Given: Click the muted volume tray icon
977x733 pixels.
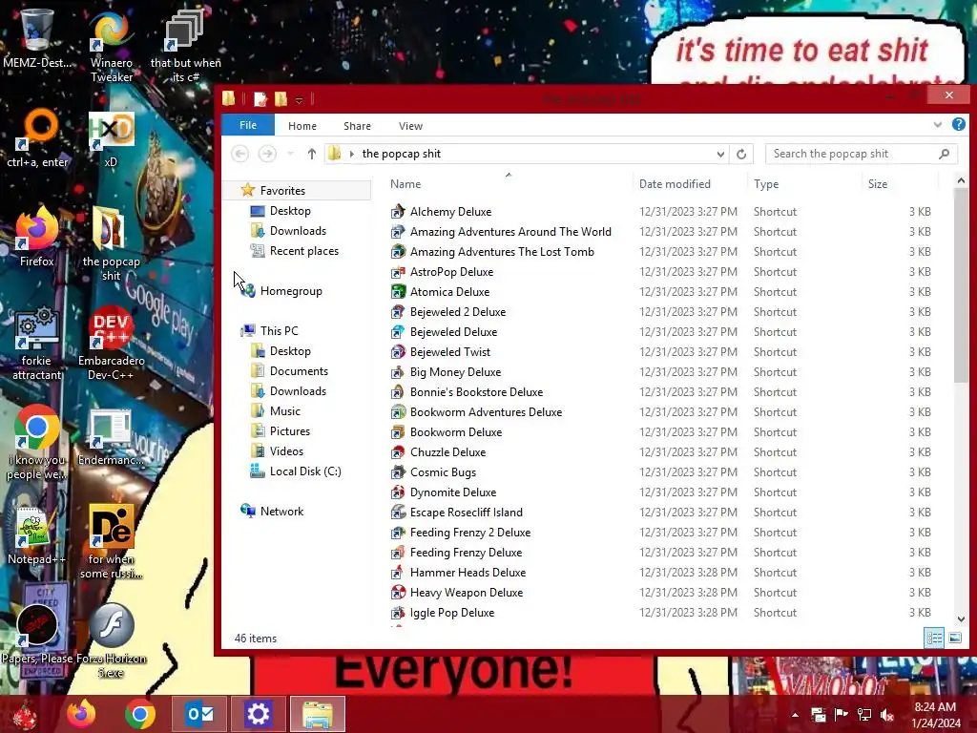Looking at the screenshot, I should pos(886,715).
